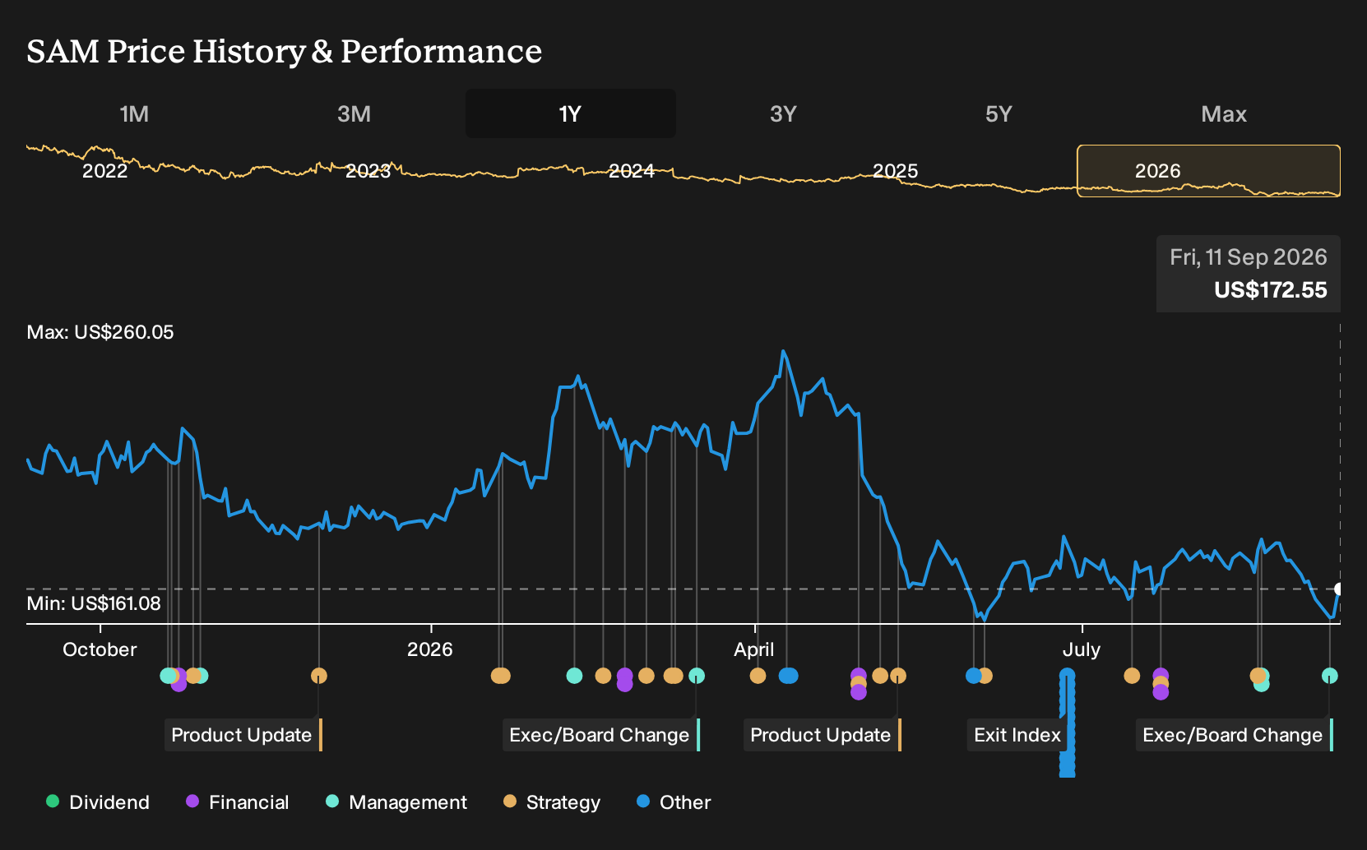This screenshot has height=850, width=1367.
Task: Click the orange Strategy dot just right of April label
Action: point(758,676)
